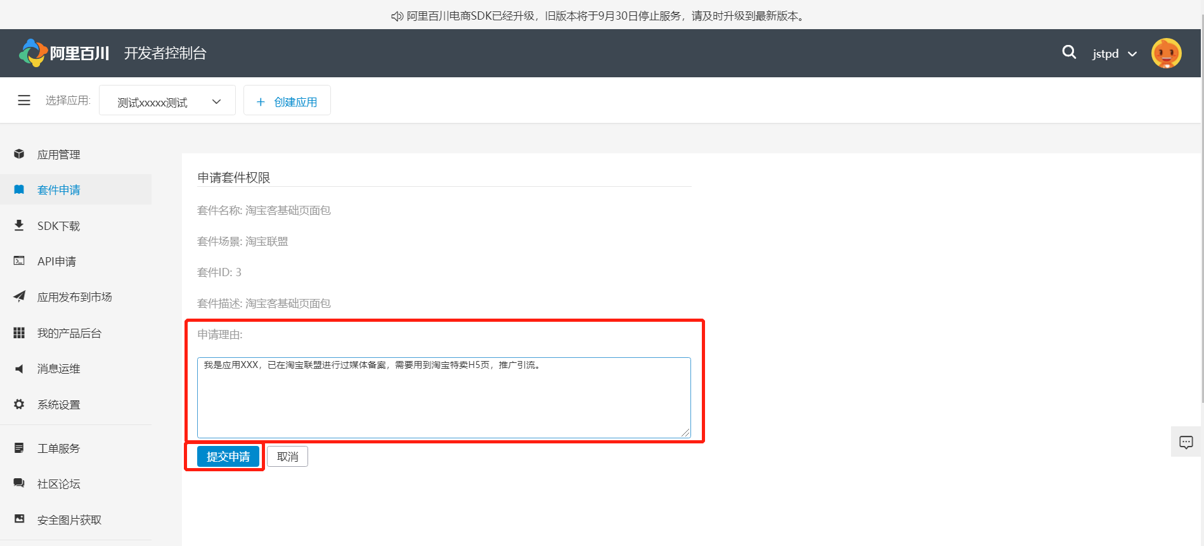
Task: Toggle the hamburger sidebar menu icon
Action: 24,100
